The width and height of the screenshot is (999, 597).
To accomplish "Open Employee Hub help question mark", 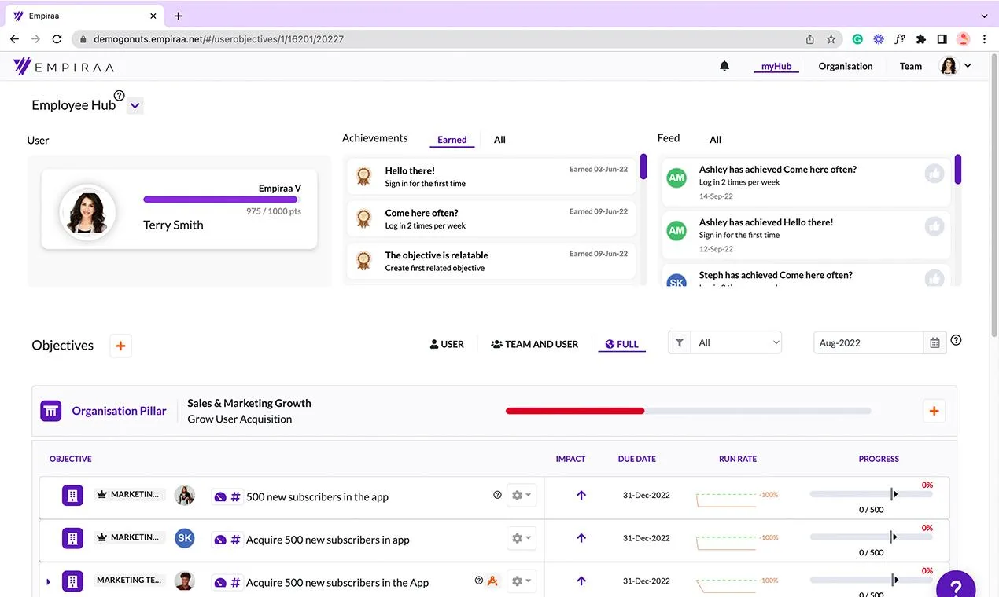I will 120,95.
